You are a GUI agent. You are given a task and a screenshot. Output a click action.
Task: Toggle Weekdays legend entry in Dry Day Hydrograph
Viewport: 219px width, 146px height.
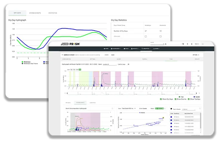[26, 62]
